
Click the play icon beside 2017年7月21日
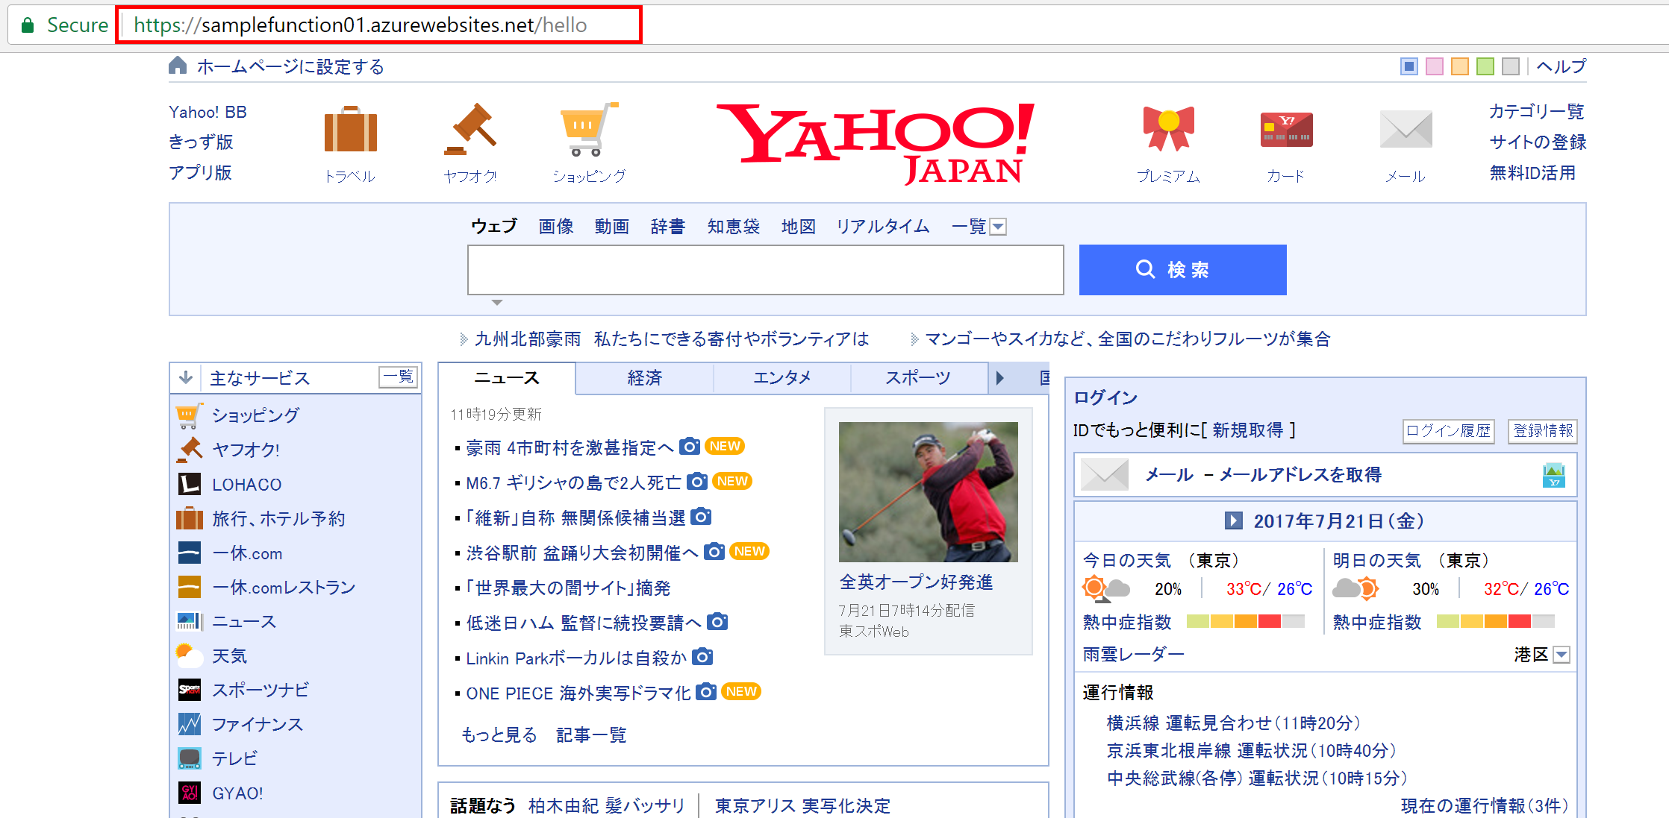[1234, 520]
